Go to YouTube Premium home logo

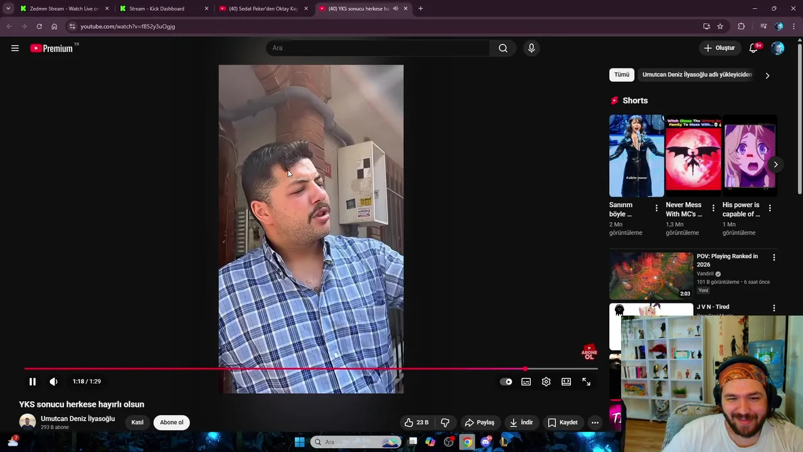tap(51, 48)
